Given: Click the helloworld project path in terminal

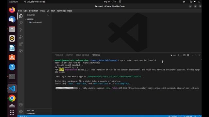Looking at the screenshot, I should pyautogui.click(x=114, y=77).
